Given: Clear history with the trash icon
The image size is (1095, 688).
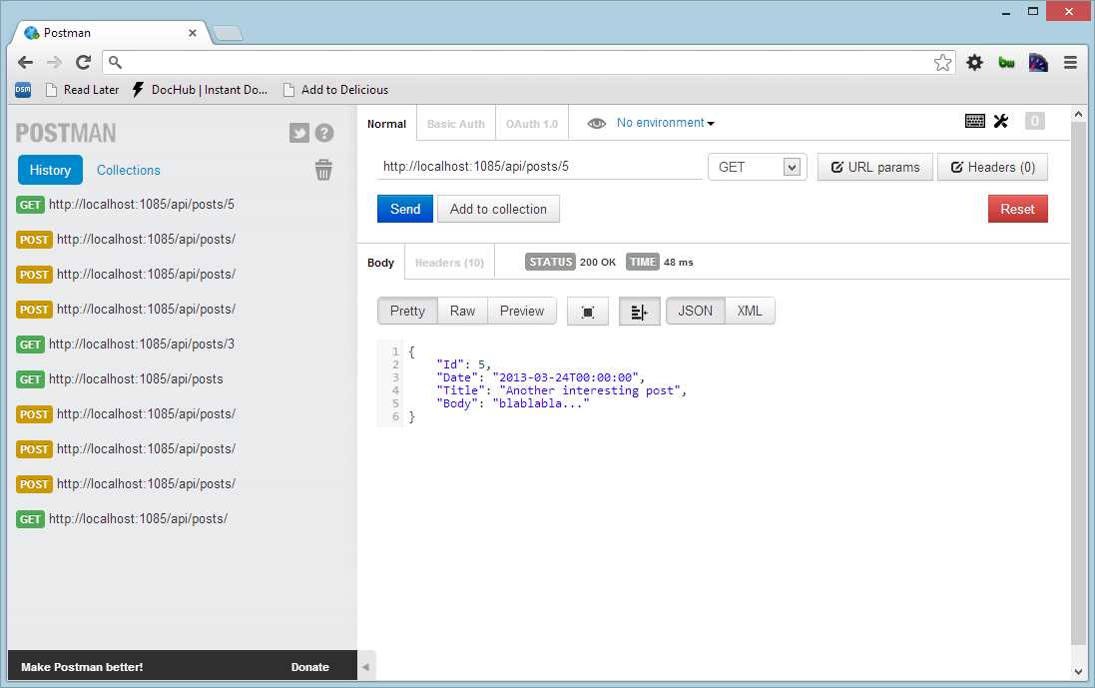Looking at the screenshot, I should tap(323, 170).
